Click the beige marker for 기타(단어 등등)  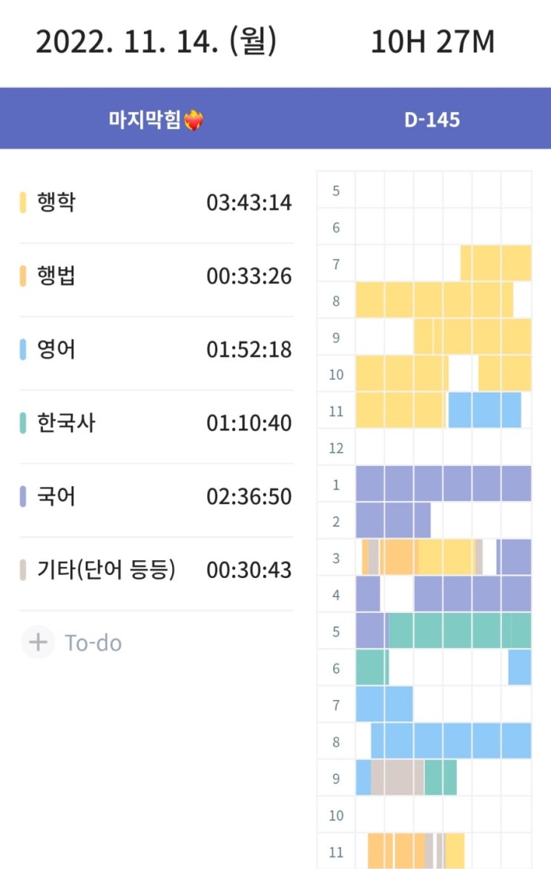(23, 570)
